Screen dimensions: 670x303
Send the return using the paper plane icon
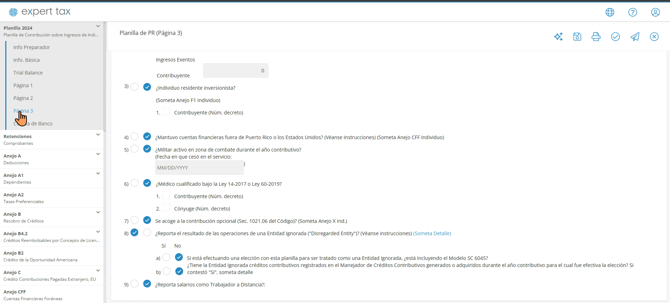tap(635, 37)
